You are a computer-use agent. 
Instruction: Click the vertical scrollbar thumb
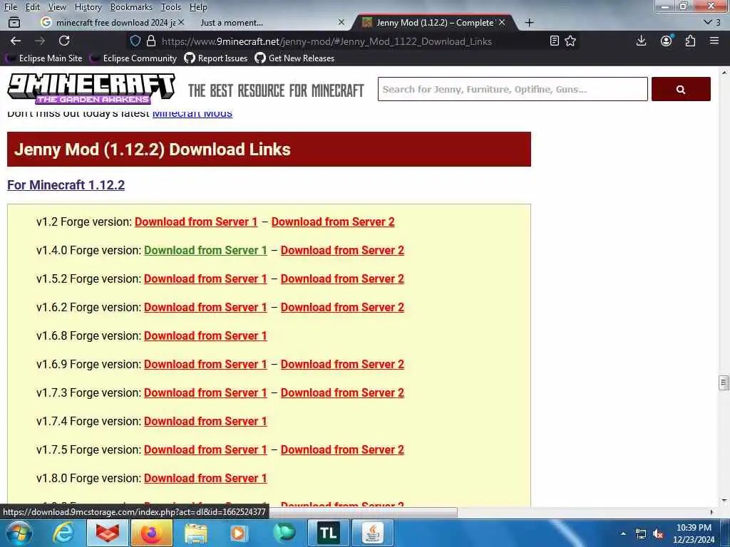click(723, 382)
